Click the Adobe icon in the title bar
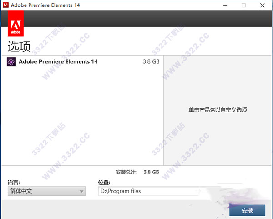The image size is (273, 219). (5, 5)
